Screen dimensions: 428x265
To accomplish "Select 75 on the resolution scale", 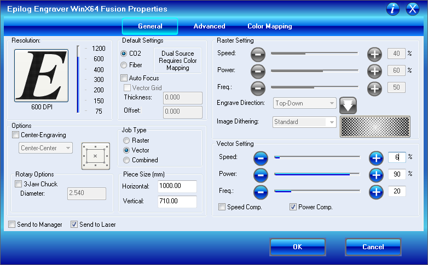I will tap(99, 111).
